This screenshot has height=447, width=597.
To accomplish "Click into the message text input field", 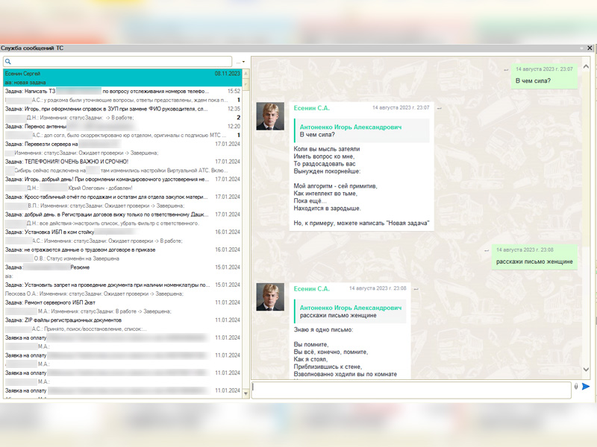I will [410, 389].
